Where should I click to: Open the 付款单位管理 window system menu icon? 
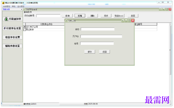tap(24, 9)
